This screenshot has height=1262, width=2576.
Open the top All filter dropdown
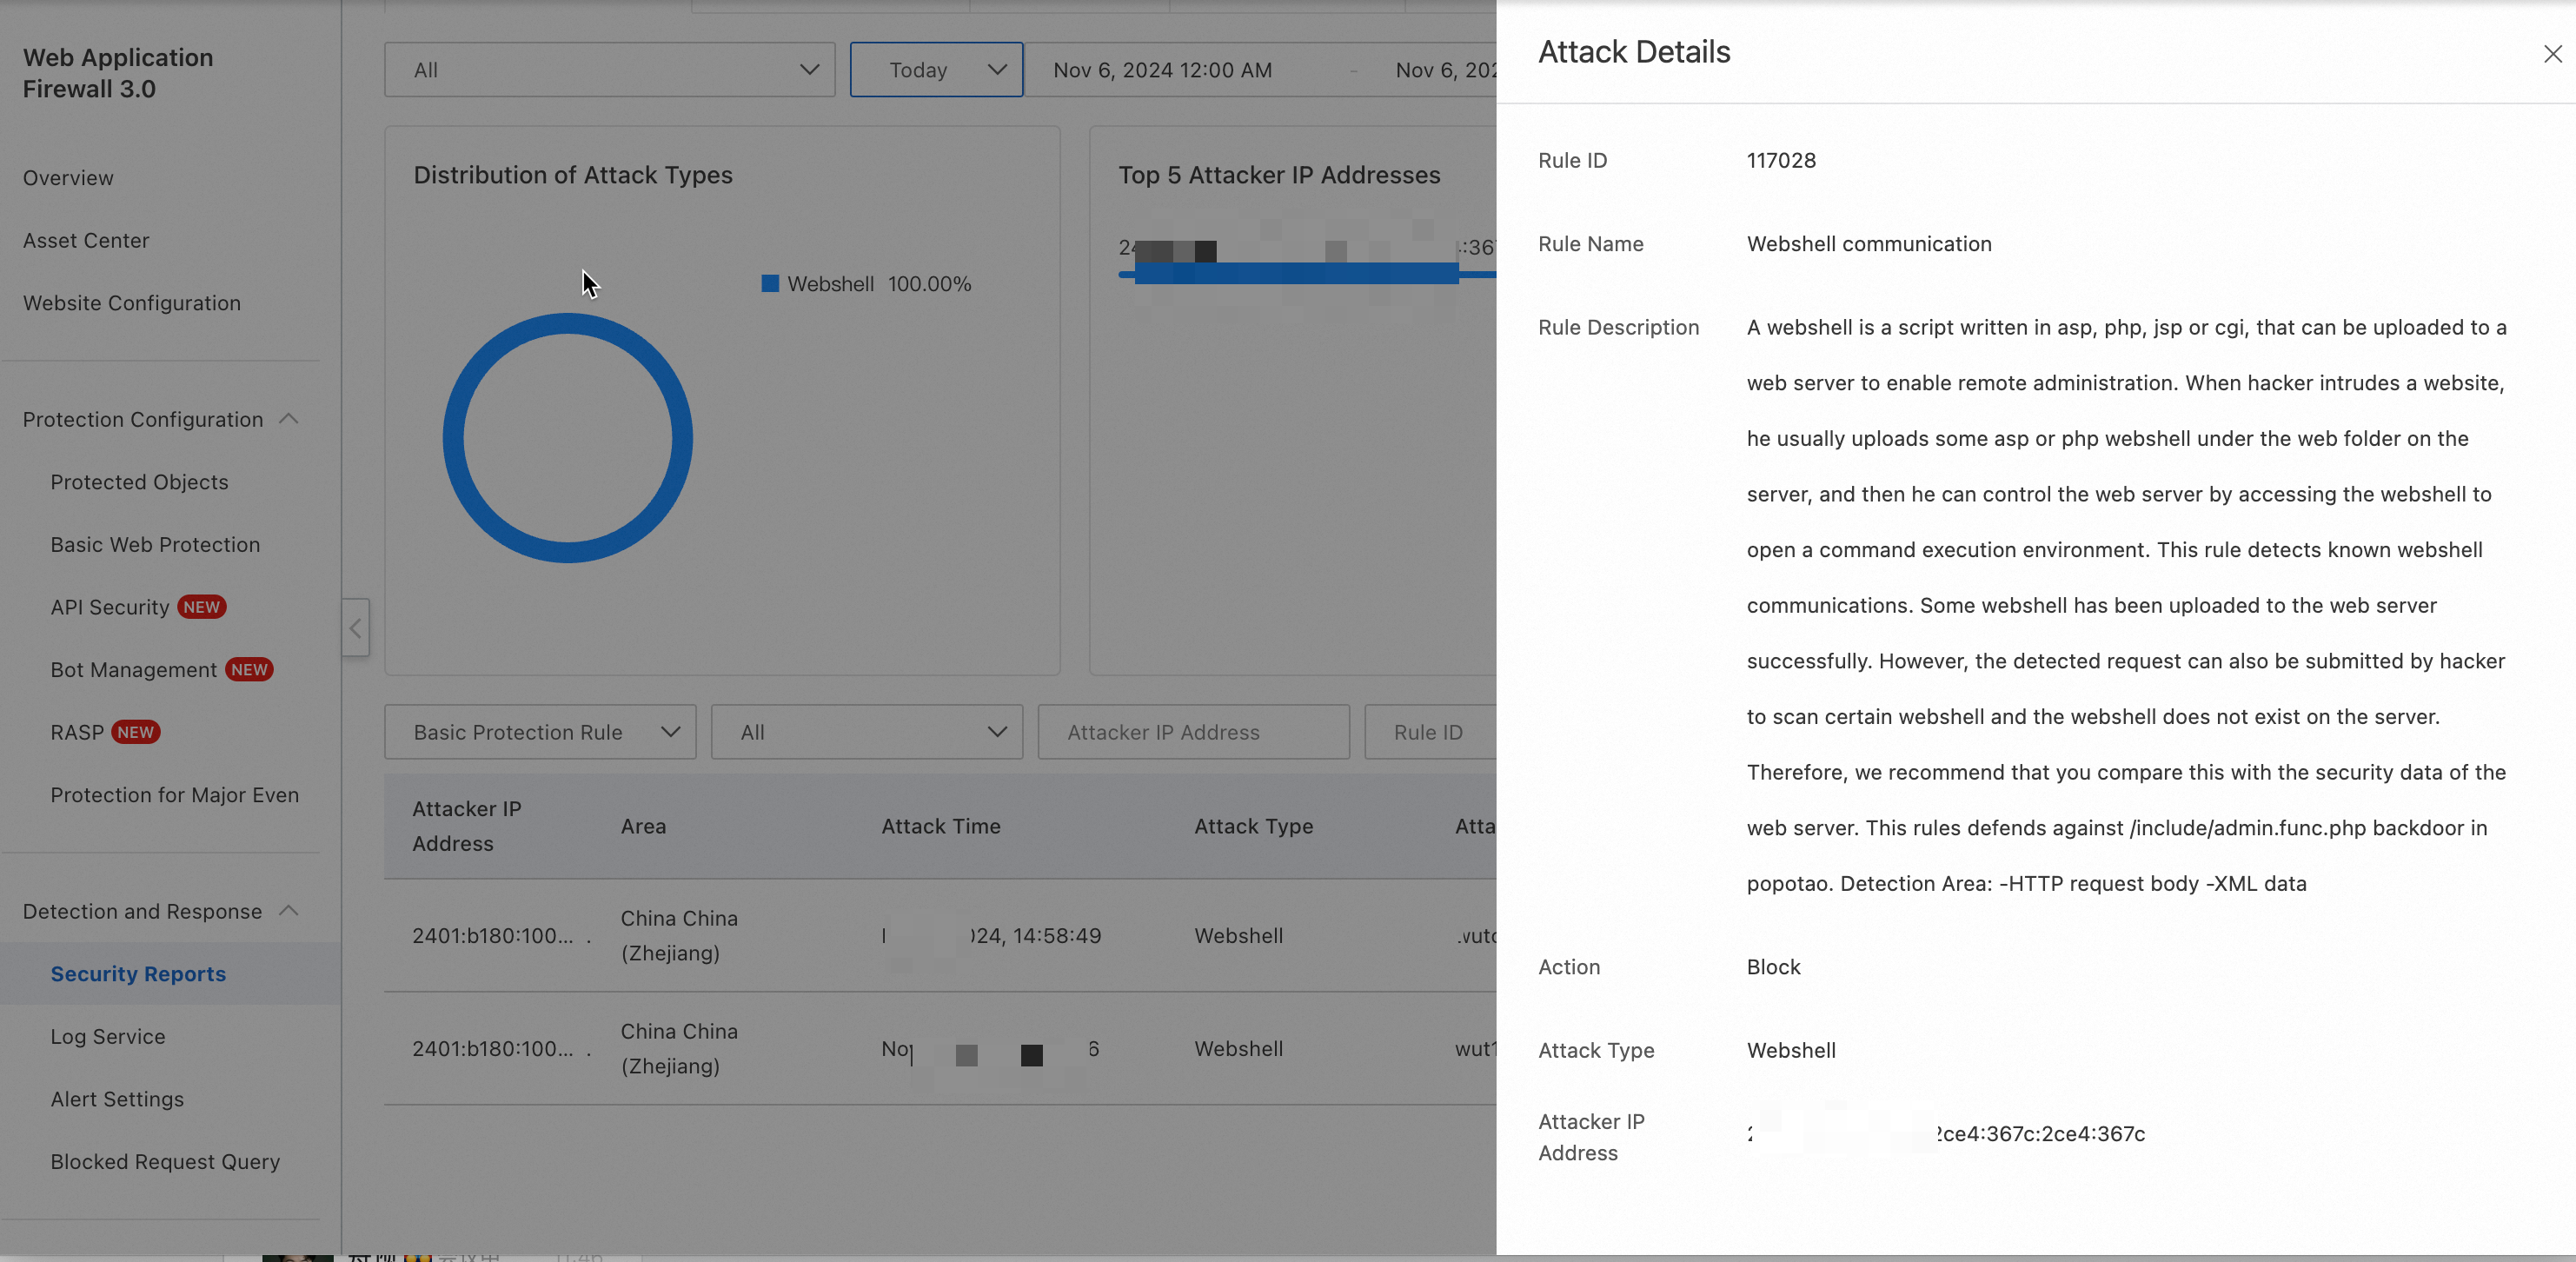(609, 70)
